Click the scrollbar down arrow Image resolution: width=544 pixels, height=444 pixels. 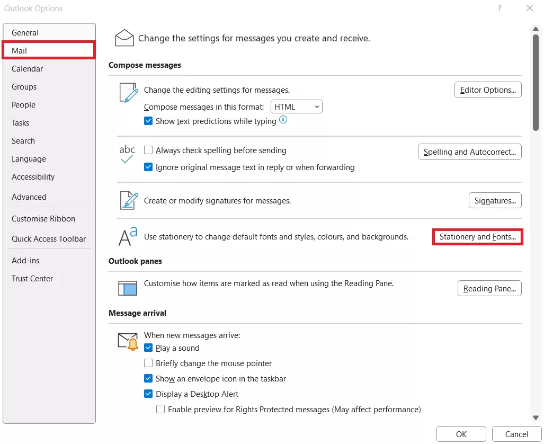coord(536,418)
